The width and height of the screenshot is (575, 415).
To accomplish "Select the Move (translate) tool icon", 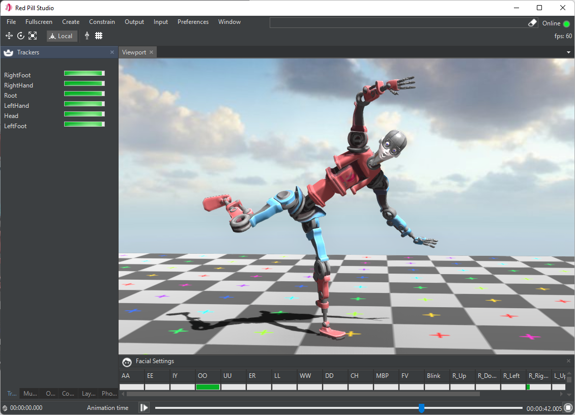I will click(x=9, y=36).
